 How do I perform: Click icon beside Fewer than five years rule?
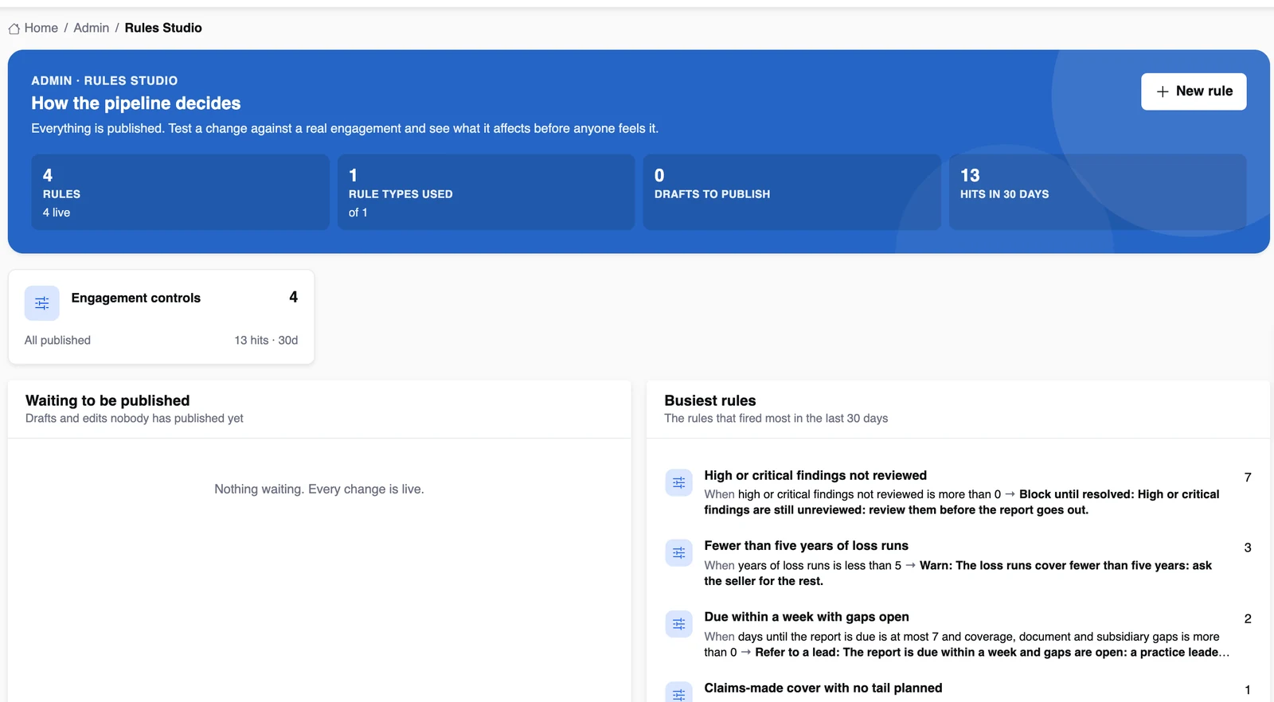pos(678,552)
